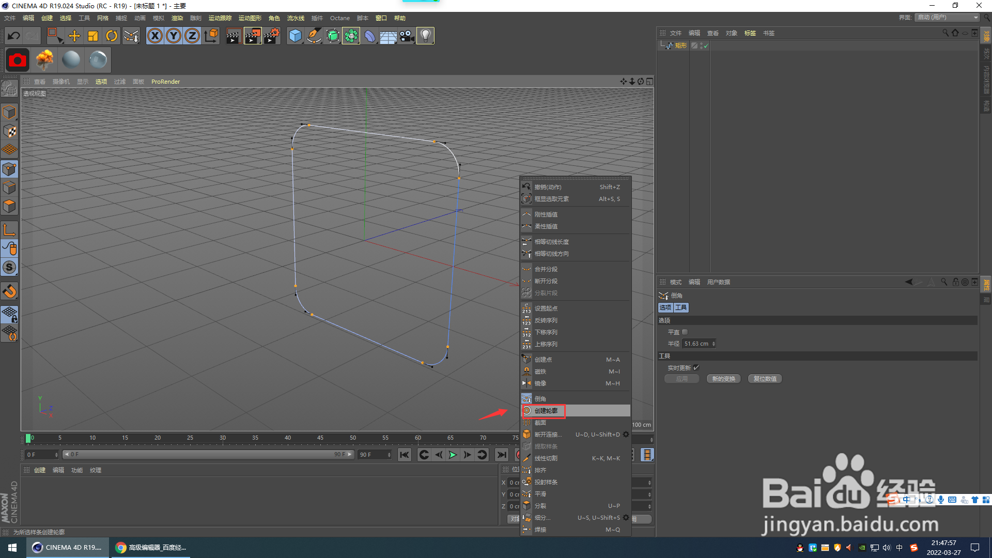This screenshot has width=992, height=558.
Task: Activate the Move tool
Action: click(74, 36)
